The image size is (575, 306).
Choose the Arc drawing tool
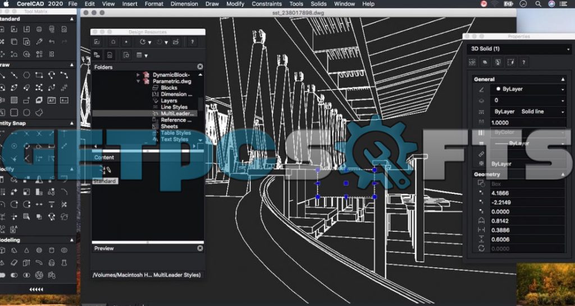[51, 76]
